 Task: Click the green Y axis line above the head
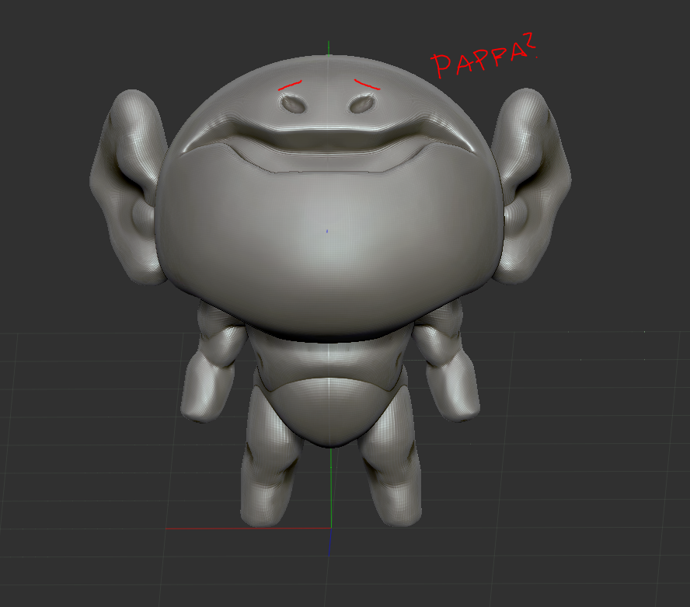(329, 47)
